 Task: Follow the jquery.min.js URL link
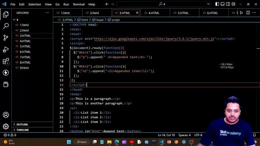click(154, 39)
